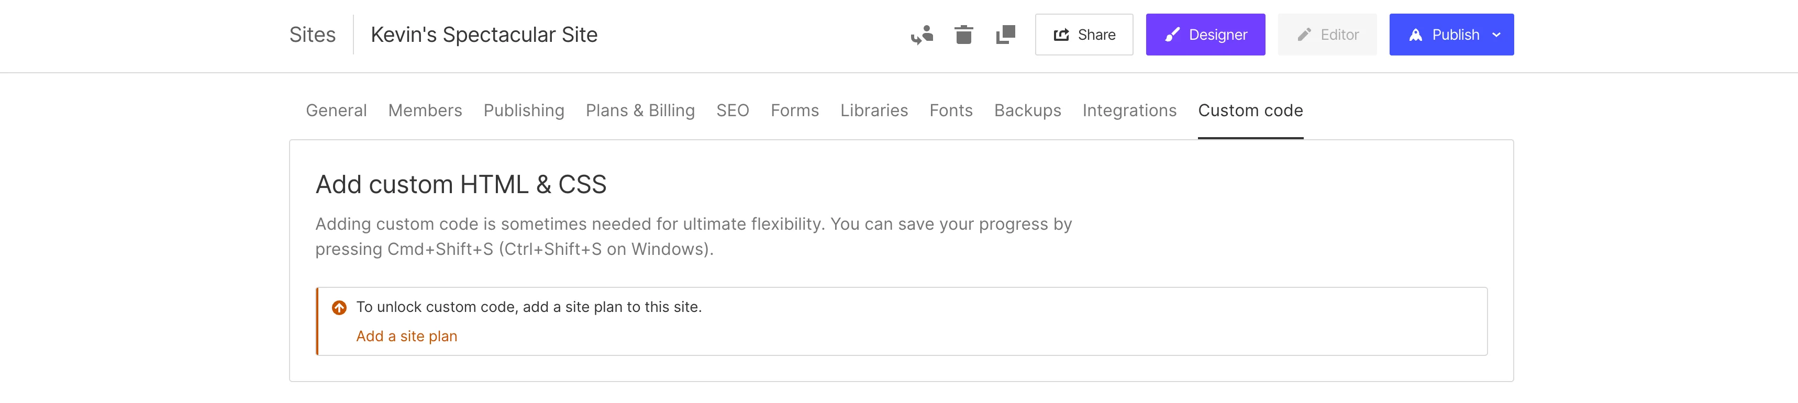The height and width of the screenshot is (403, 1798).
Task: Click Sites to return to the sites list
Action: [x=312, y=34]
